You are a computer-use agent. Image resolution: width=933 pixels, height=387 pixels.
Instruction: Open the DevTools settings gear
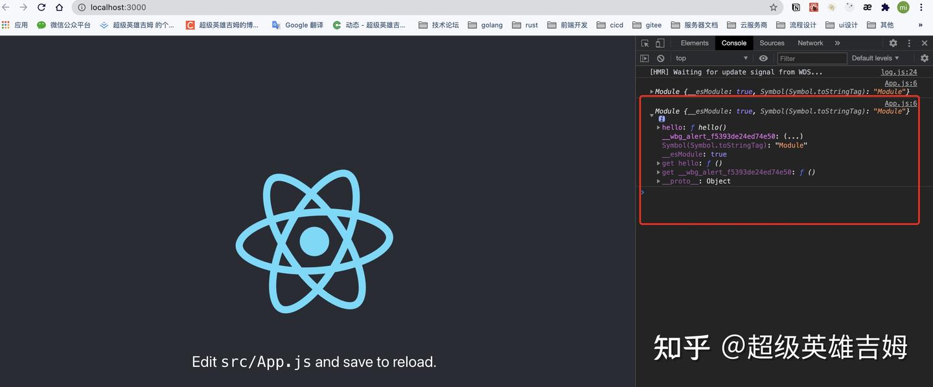click(893, 43)
